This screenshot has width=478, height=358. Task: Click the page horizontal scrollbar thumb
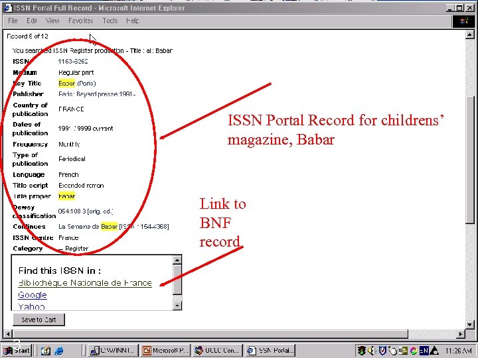click(x=210, y=334)
